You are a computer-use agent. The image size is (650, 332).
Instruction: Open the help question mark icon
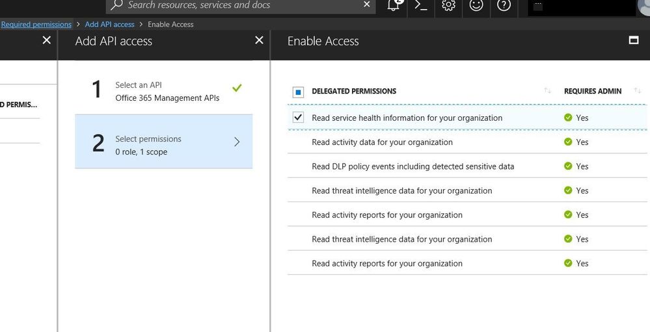tap(504, 5)
